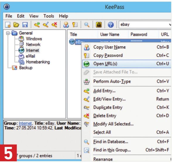Click the New database toolbar icon
Screen dimensions: 173x163
[x=8, y=25]
